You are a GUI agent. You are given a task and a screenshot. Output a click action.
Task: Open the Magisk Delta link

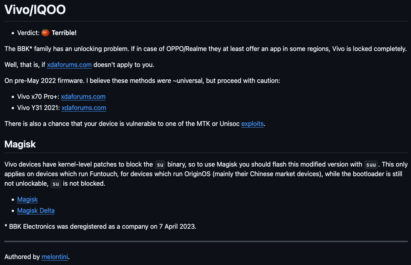(x=36, y=210)
